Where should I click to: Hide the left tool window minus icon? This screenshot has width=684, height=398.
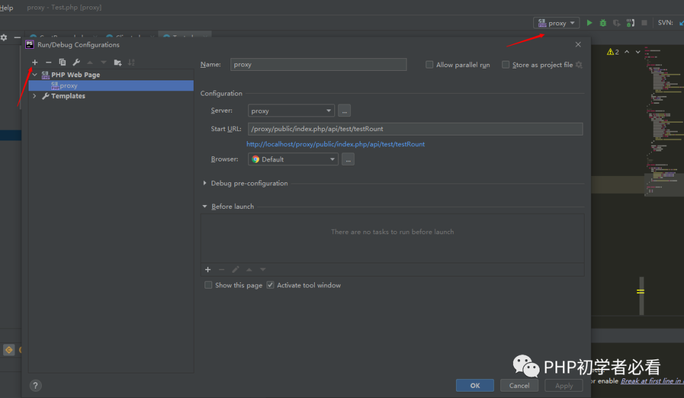click(17, 37)
